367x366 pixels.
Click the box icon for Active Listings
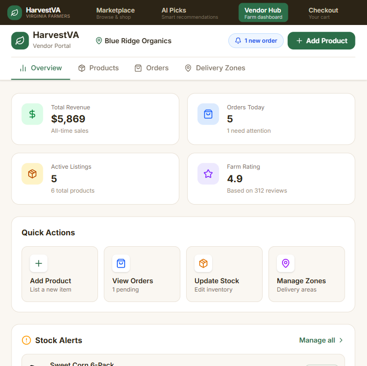click(x=32, y=174)
